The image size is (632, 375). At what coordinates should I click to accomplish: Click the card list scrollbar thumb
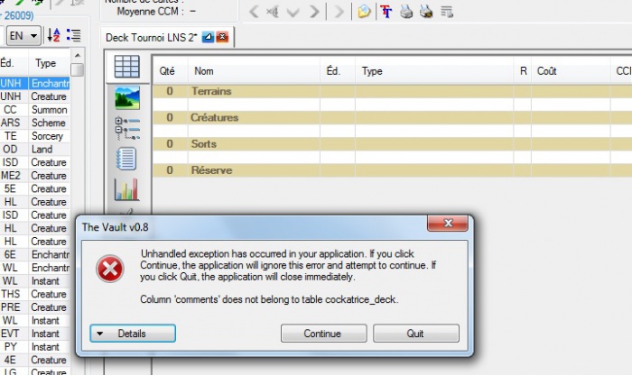pos(77,69)
